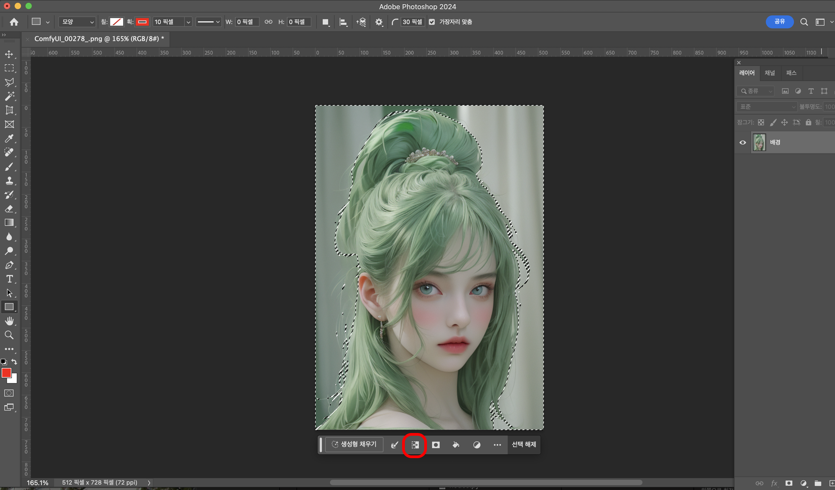Screen dimensions: 835x490
Task: Open the 표준 blend mode dropdown
Action: [x=766, y=107]
